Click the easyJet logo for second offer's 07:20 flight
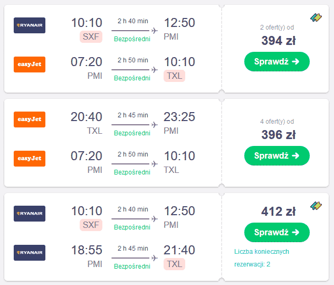 pos(30,159)
